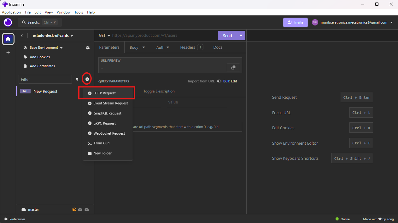Open the Send button dropdown arrow
This screenshot has height=223, width=398.
241,36
